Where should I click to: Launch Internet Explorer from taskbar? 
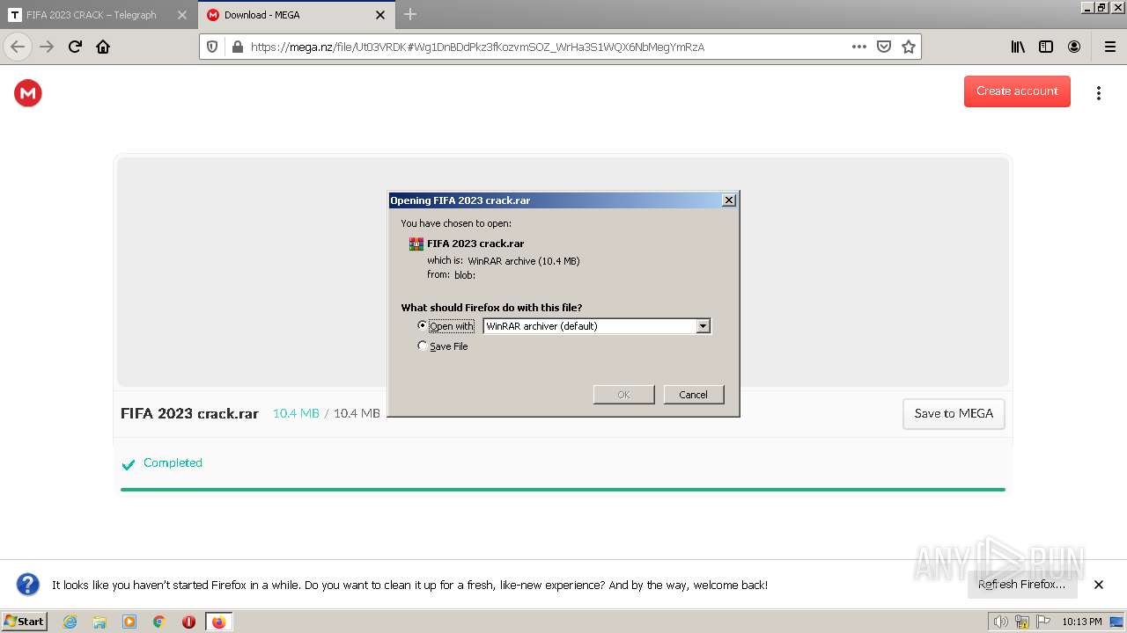[70, 622]
